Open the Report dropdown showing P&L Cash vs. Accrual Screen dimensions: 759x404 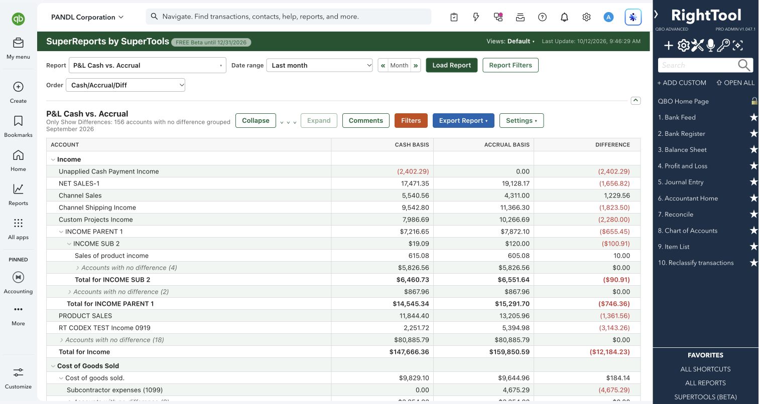[x=147, y=65]
